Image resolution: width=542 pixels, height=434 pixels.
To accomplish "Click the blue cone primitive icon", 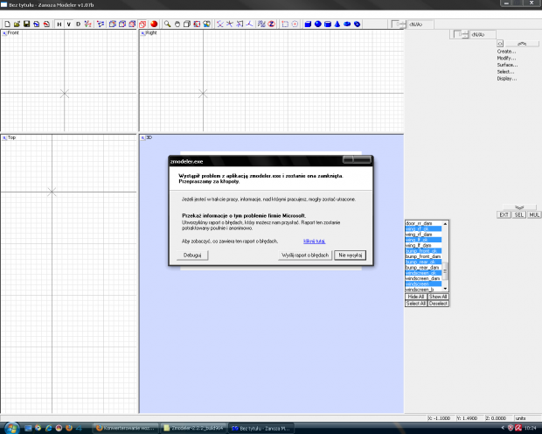I will [337, 24].
